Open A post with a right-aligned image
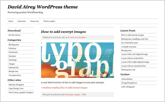Image resolution: width=165 pixels, height=102 pixels. [x=135, y=62]
